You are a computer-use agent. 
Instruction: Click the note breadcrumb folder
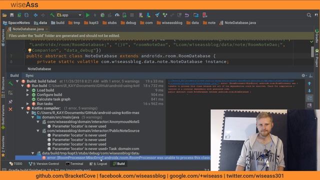209,22
